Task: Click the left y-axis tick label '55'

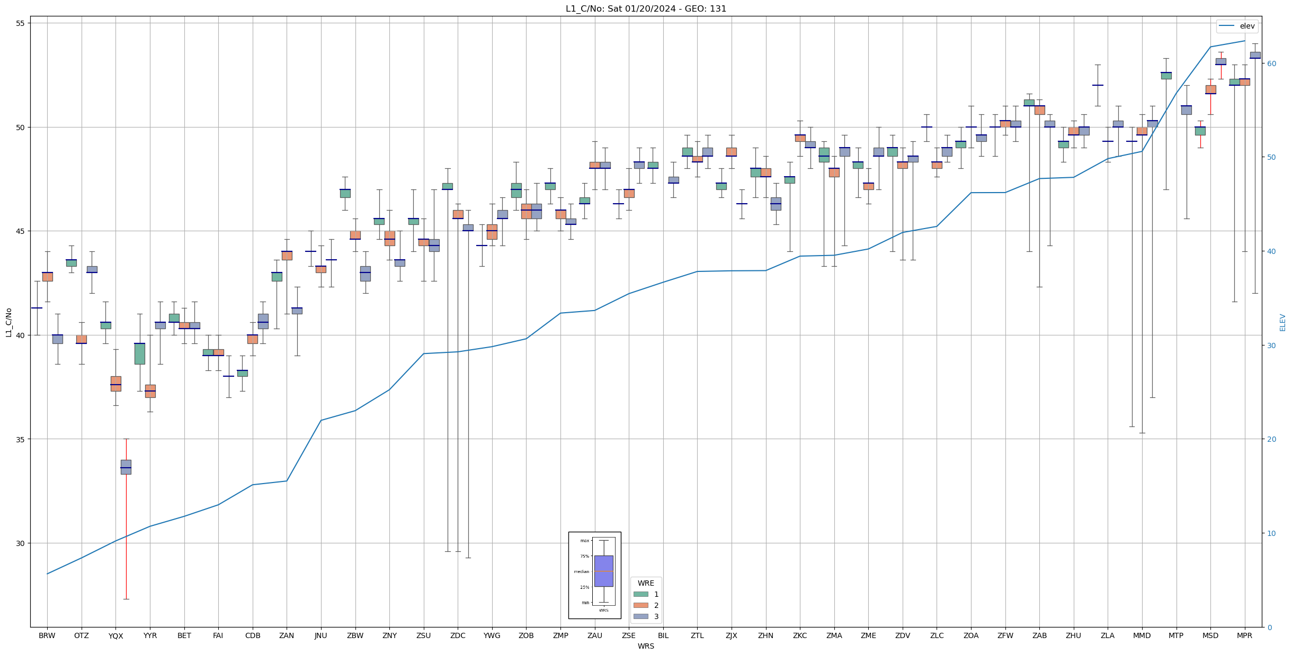Action: click(22, 23)
